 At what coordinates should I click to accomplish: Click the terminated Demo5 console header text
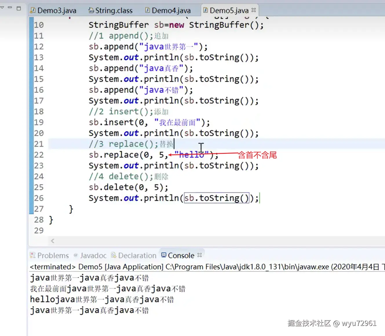pos(207,267)
